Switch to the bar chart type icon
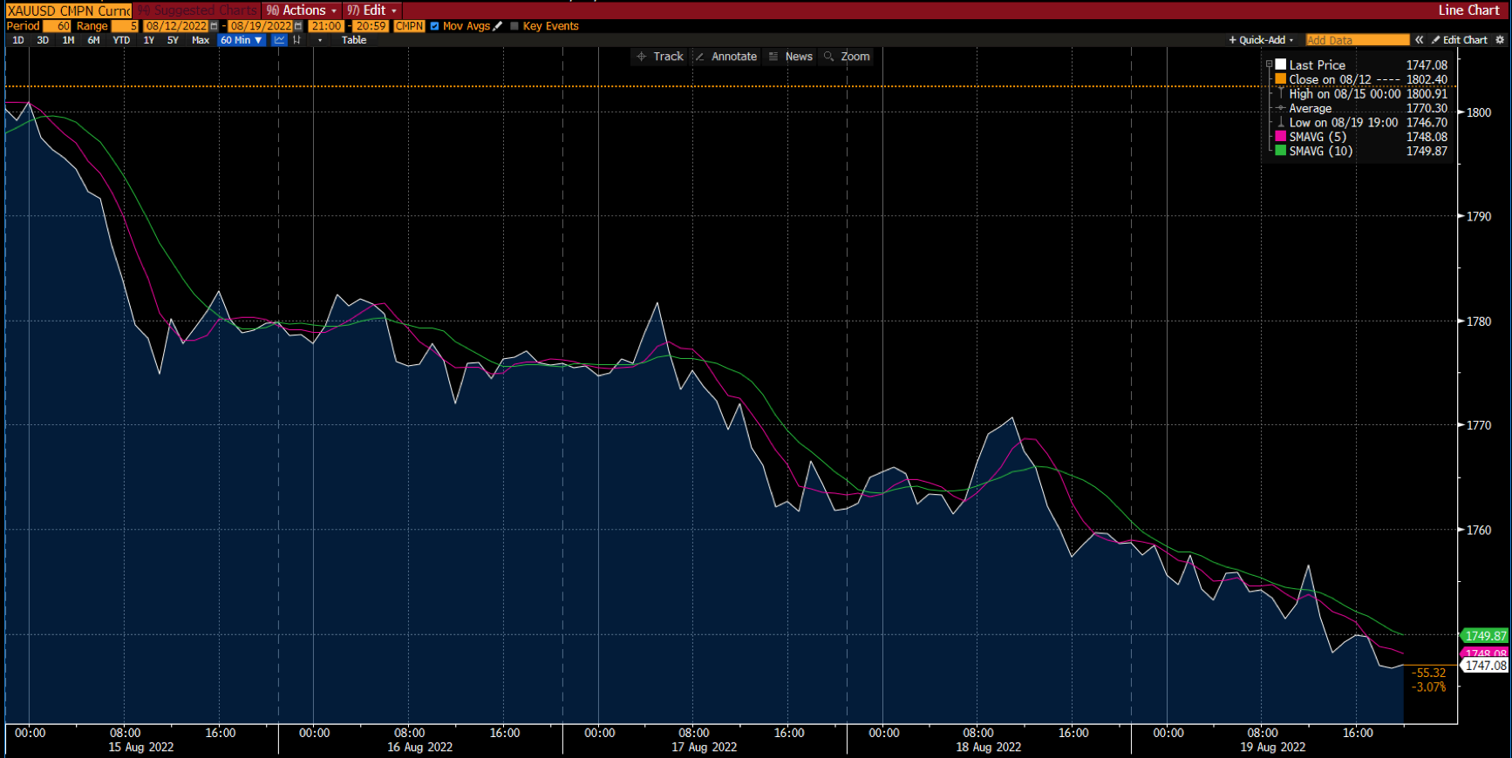This screenshot has width=1512, height=758. point(297,40)
